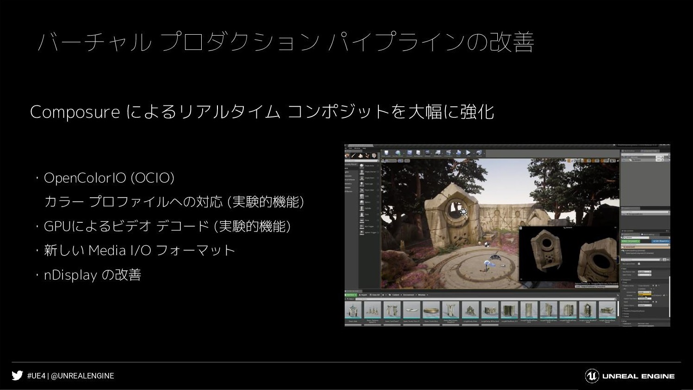Image resolution: width=693 pixels, height=390 pixels.
Task: Select Geometry Editing mode icon
Action: coord(374,156)
